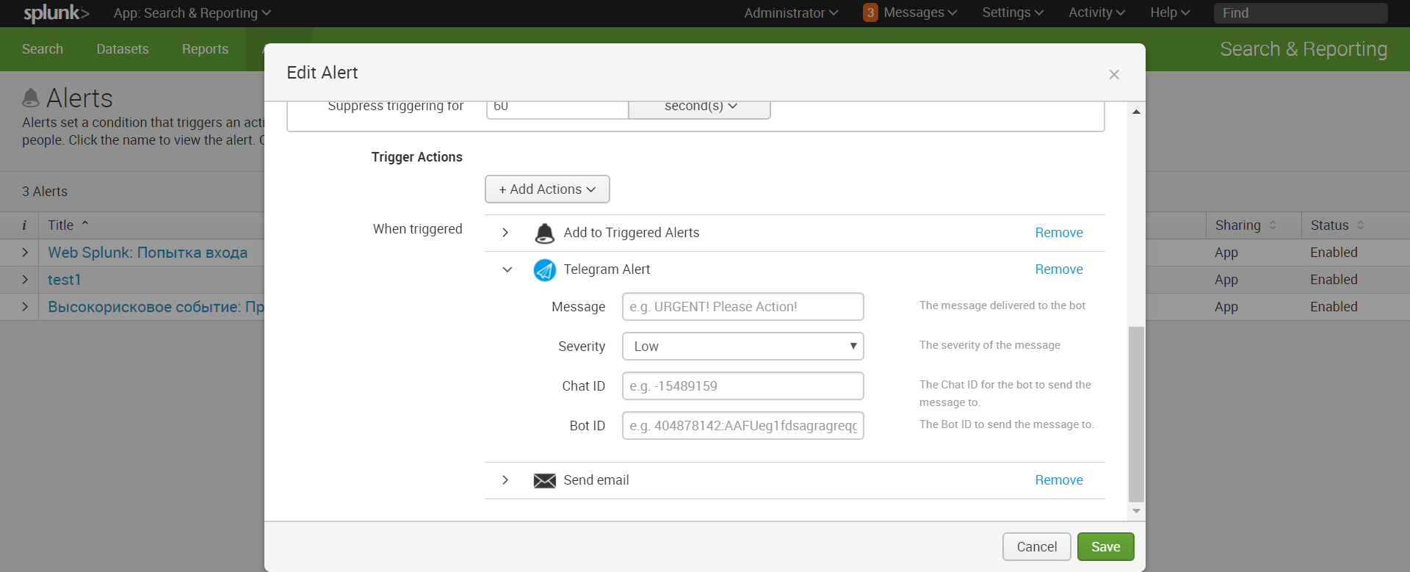
Task: Click the Messages count badge
Action: pos(870,12)
